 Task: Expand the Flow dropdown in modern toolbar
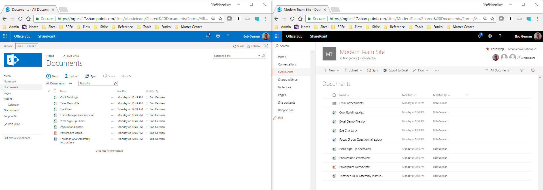pos(421,70)
